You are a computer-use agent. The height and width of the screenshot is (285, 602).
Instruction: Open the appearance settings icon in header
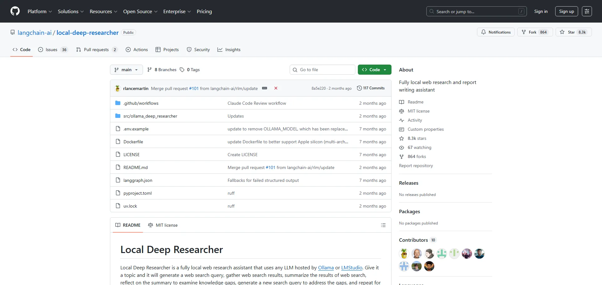click(x=587, y=11)
